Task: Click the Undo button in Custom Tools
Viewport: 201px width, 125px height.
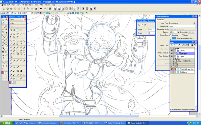Action: pos(18,23)
